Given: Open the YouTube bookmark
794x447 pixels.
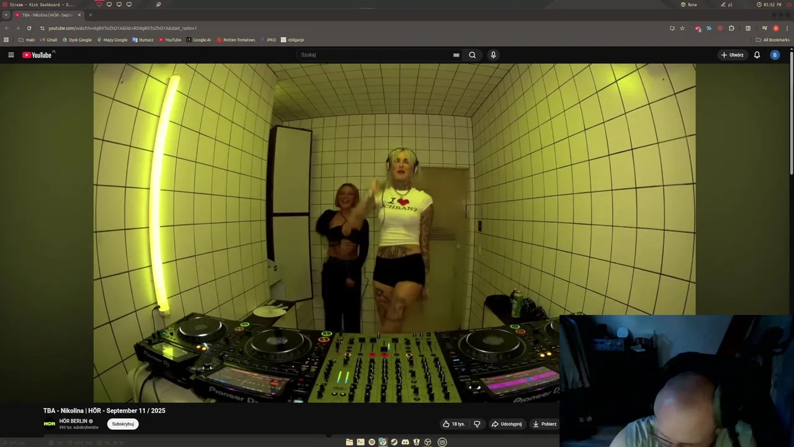Looking at the screenshot, I should 170,40.
